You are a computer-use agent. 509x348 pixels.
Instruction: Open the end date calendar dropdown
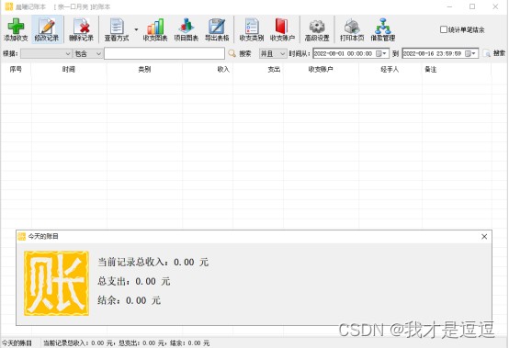[x=470, y=53]
